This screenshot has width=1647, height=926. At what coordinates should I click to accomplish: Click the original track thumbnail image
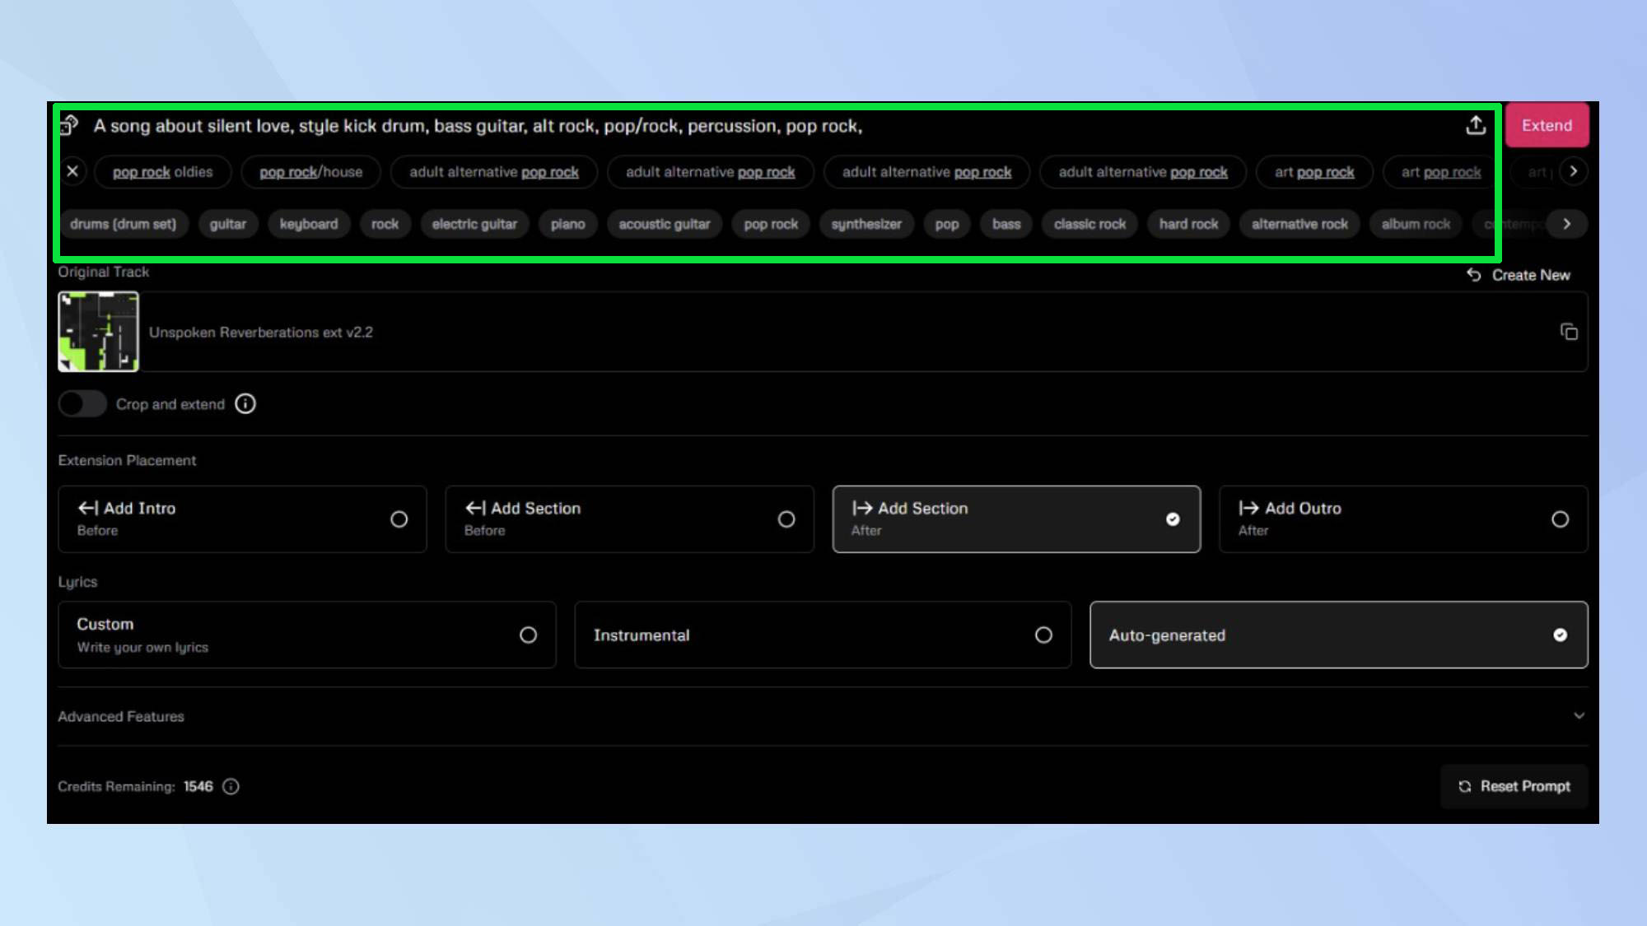99,331
